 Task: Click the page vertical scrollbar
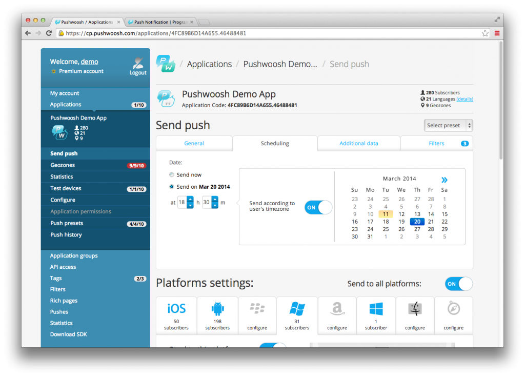pyautogui.click(x=501, y=101)
